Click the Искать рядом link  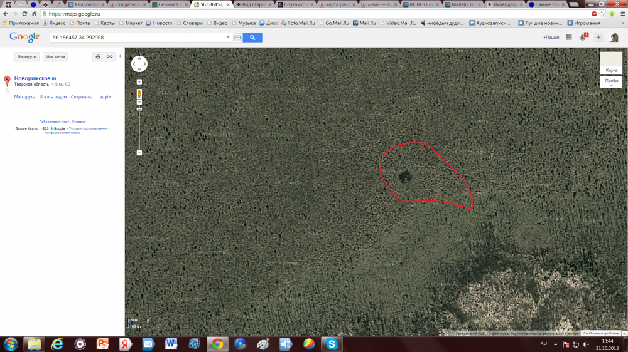[53, 97]
